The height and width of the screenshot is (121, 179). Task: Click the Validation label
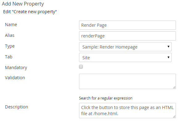click(x=15, y=78)
